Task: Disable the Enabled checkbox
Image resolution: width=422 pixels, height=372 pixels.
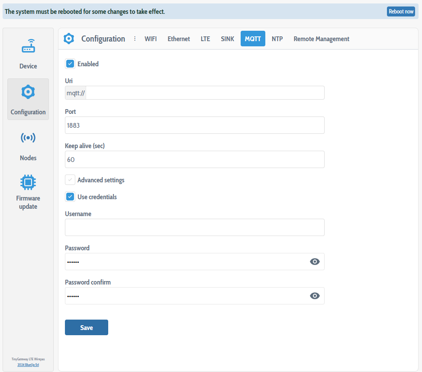Action: 70,63
